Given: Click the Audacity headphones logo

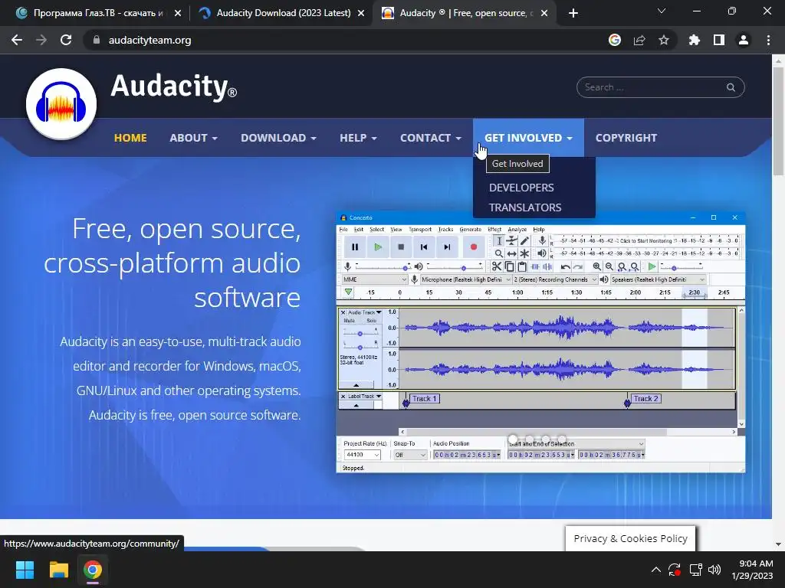Looking at the screenshot, I should point(61,104).
